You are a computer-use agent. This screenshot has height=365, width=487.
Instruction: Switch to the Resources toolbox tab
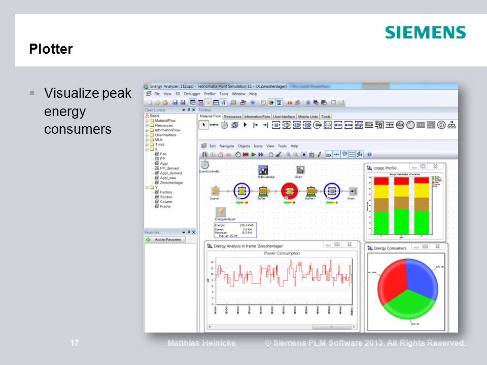click(x=232, y=117)
